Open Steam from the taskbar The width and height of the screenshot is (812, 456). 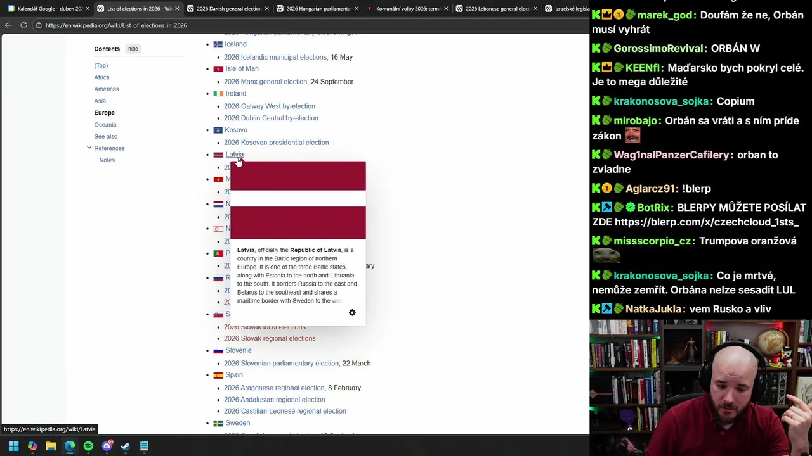126,446
